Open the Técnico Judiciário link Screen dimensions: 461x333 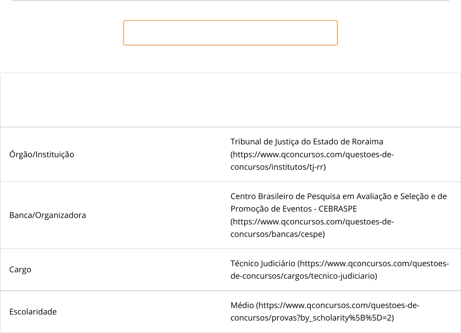263,263
